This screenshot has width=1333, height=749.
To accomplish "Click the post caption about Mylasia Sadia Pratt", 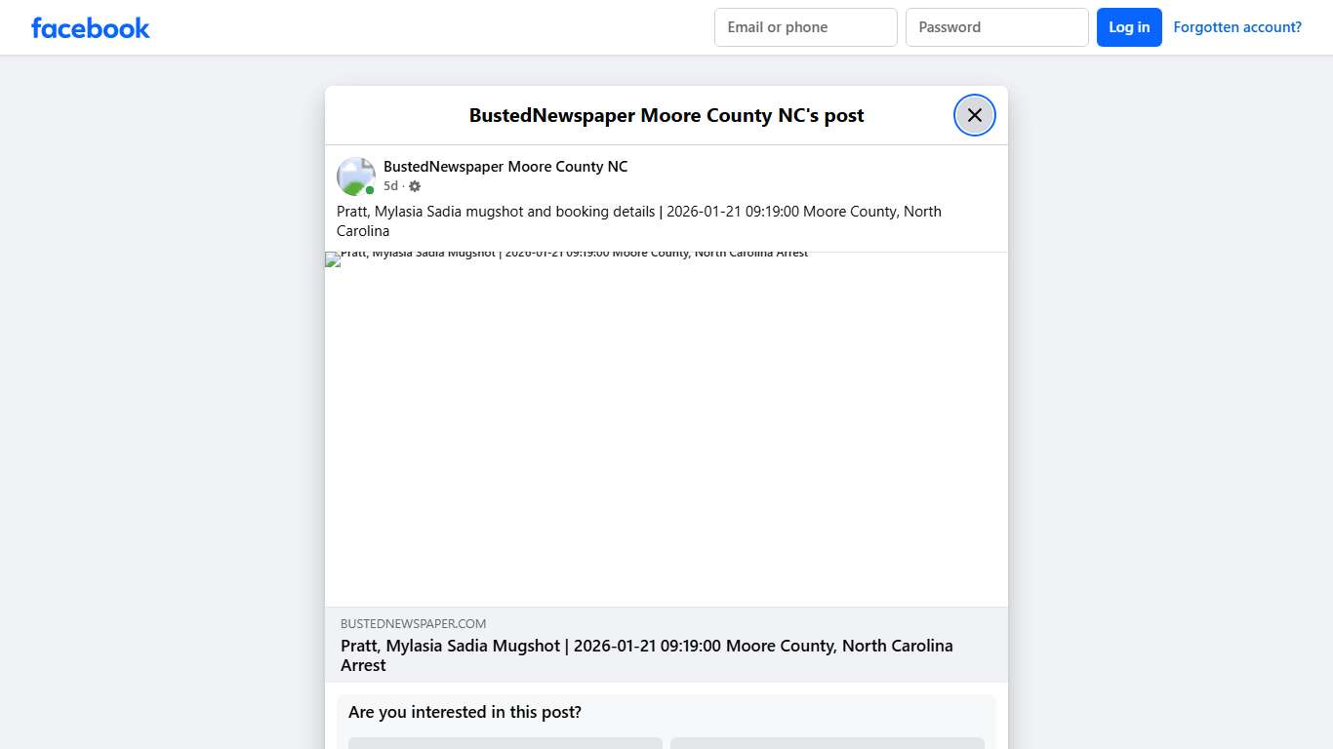I will (639, 220).
